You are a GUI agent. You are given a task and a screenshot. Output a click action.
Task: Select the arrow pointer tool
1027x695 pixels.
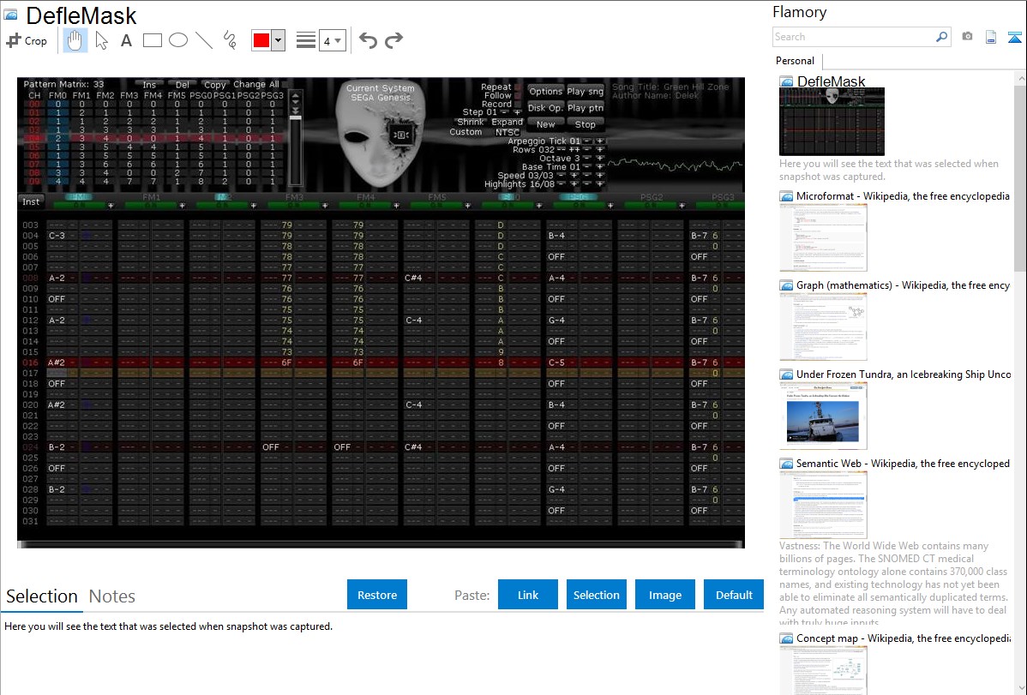[x=101, y=40]
